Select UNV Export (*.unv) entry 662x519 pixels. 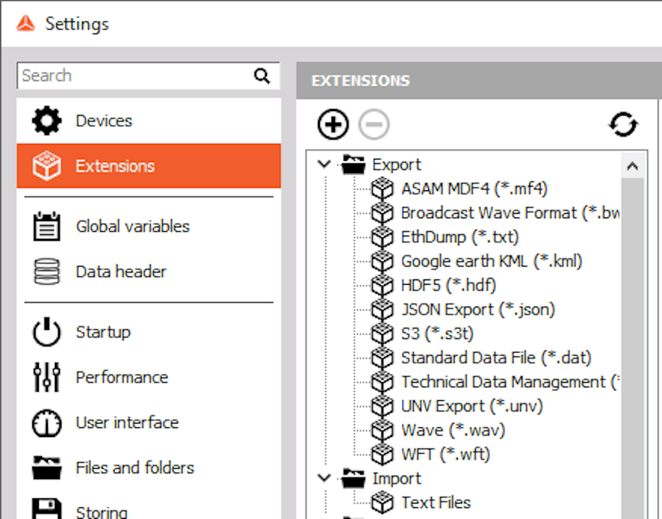click(x=472, y=406)
